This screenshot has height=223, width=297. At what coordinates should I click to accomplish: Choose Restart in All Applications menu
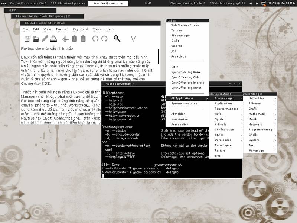tap(220, 151)
